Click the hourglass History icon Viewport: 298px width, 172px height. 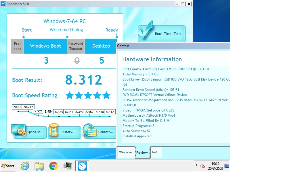(x=54, y=130)
